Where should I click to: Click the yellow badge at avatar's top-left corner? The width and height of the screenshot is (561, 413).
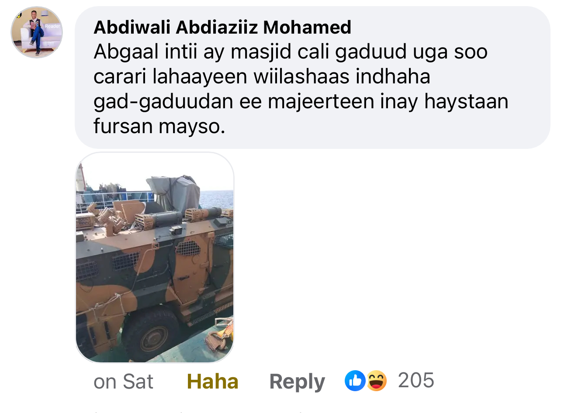click(x=19, y=15)
